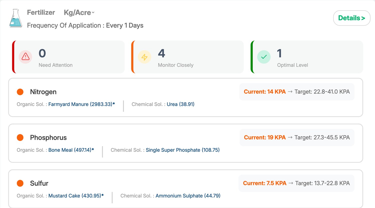
Task: Click the Target: 27.3-45.5 KPA value
Action: click(322, 137)
